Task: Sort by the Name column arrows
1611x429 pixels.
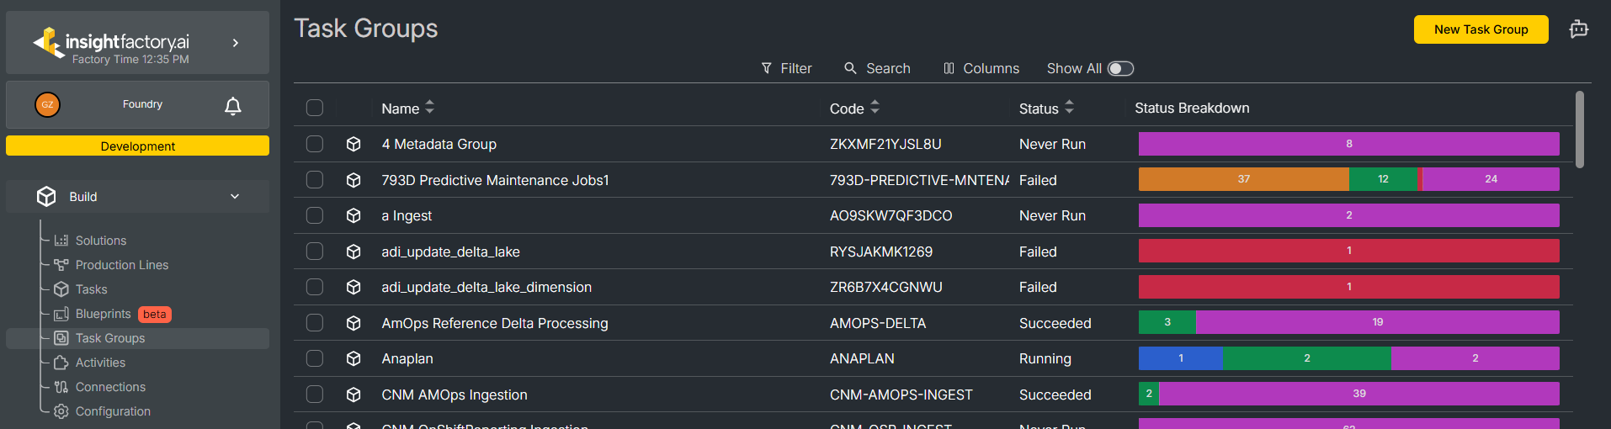Action: pyautogui.click(x=430, y=108)
